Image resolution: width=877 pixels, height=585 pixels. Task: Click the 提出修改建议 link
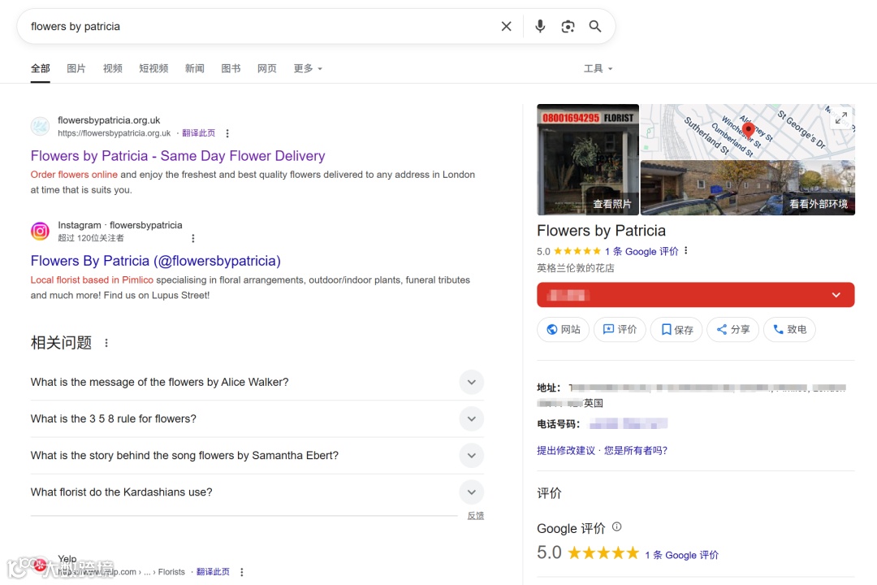[566, 451]
